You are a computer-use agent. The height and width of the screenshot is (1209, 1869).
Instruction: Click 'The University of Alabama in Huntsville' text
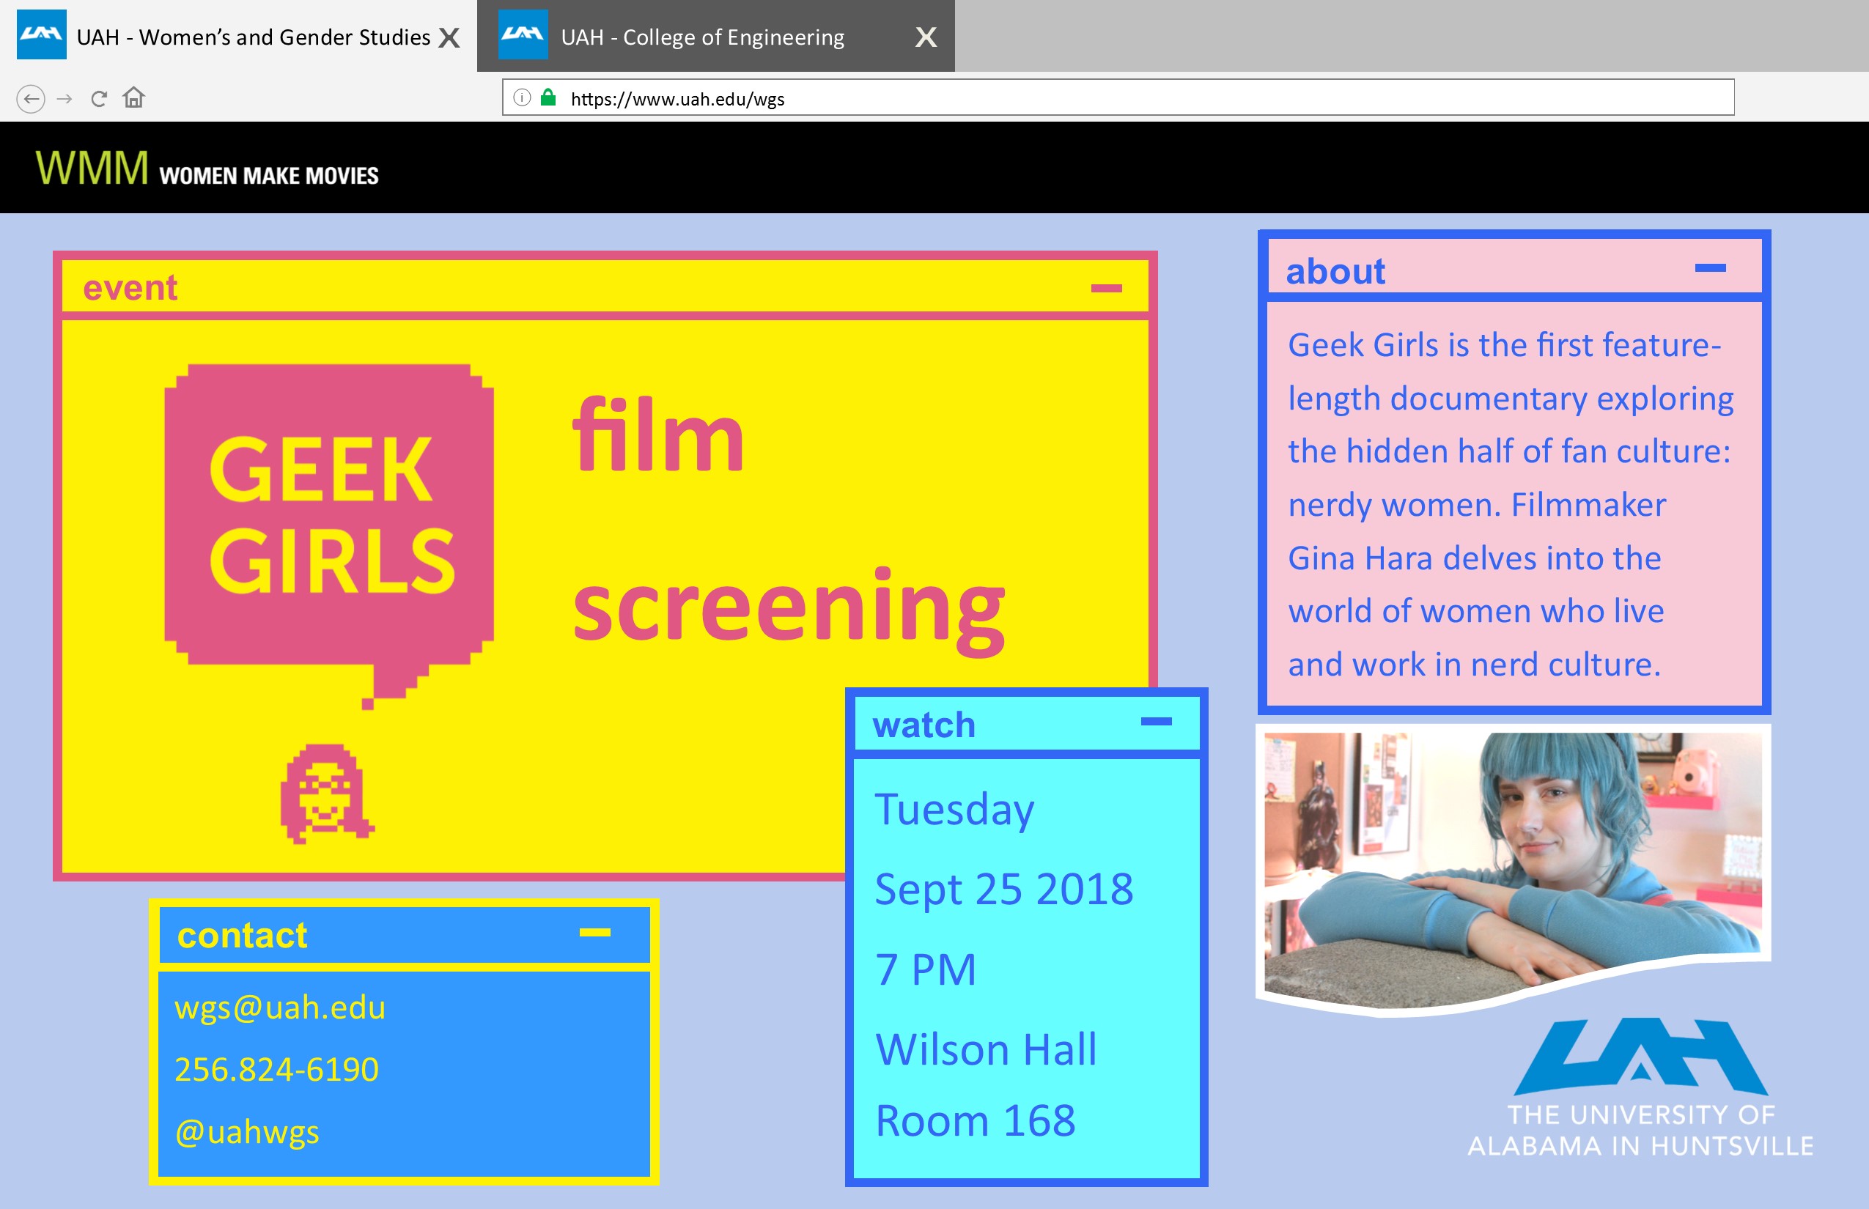pyautogui.click(x=1640, y=1131)
